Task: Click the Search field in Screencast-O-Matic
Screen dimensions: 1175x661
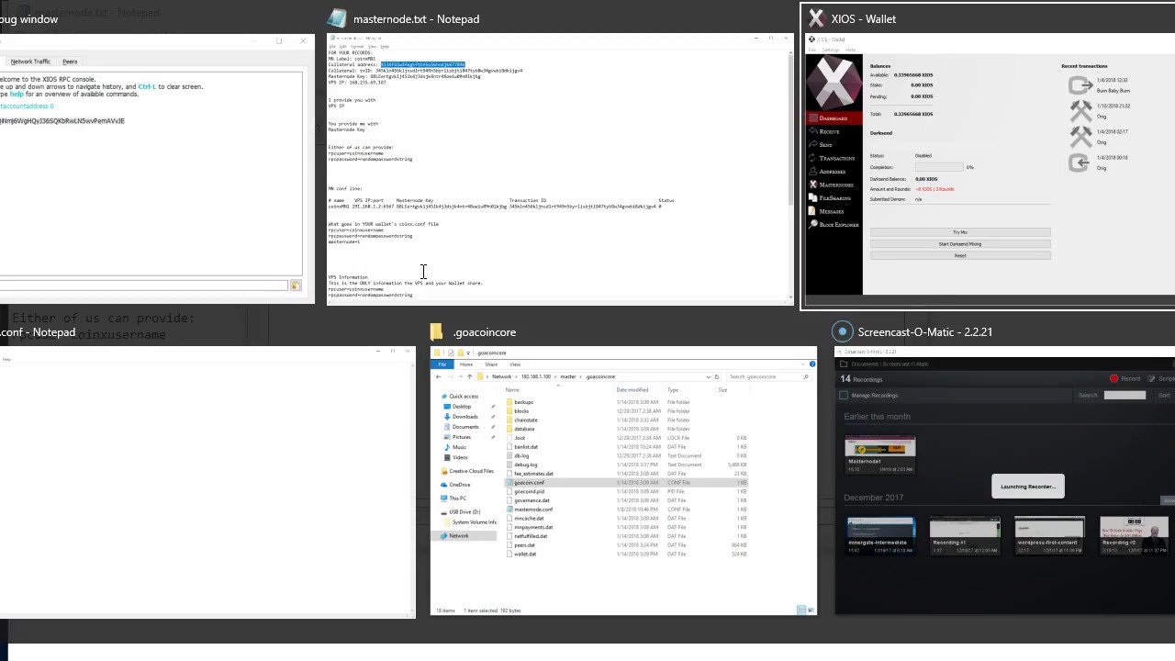Action: tap(1125, 396)
